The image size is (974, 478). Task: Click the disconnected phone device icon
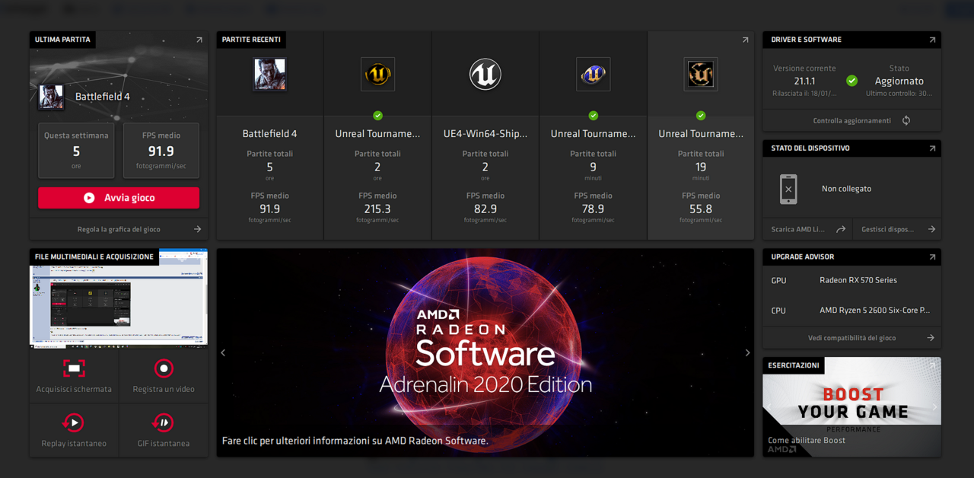tap(788, 189)
